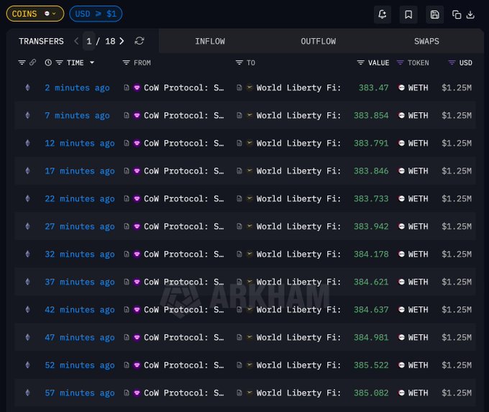The height and width of the screenshot is (412, 489).
Task: Click the save disk icon
Action: click(434, 14)
